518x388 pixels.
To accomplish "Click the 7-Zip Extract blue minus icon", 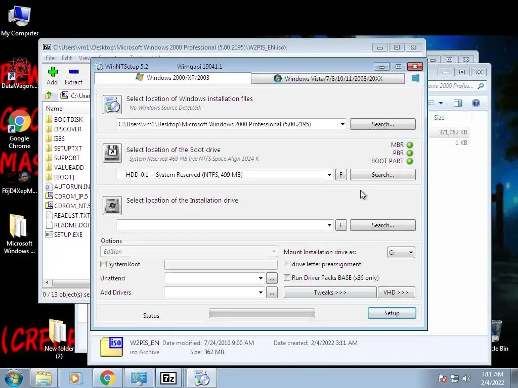I will (74, 72).
